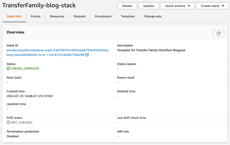230x145 pixels.
Task: Open the Stack ID external link icon
Action: click(87, 55)
